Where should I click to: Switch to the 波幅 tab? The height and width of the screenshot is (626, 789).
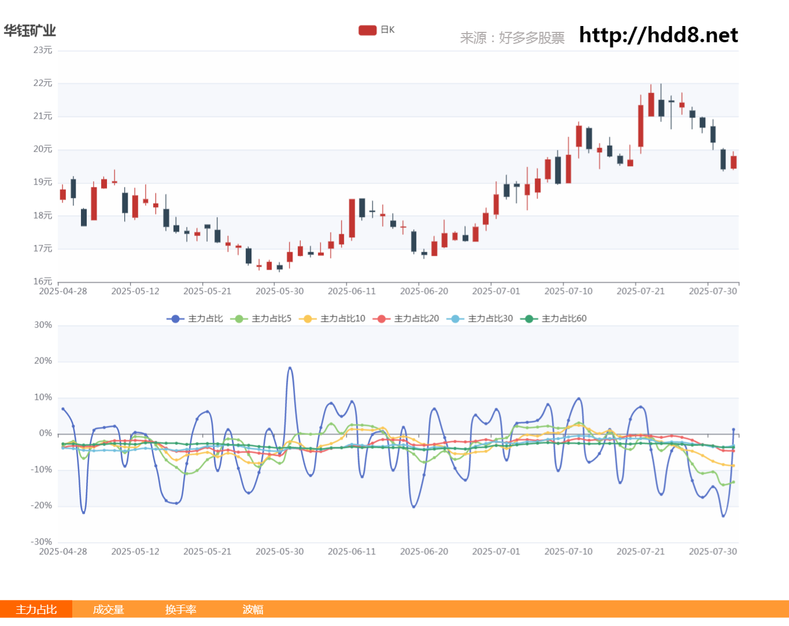click(x=253, y=609)
